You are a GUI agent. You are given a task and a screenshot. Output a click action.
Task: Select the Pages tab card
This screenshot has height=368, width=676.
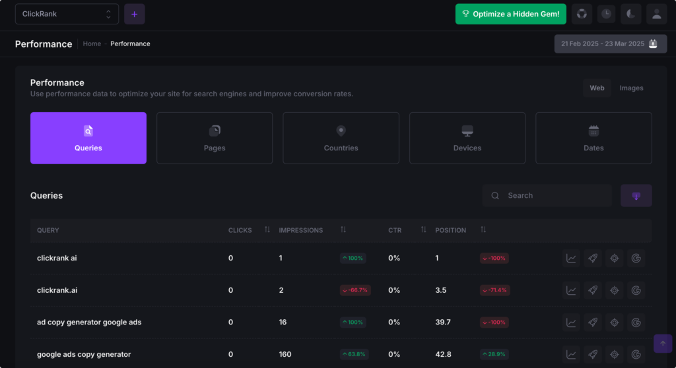point(215,138)
